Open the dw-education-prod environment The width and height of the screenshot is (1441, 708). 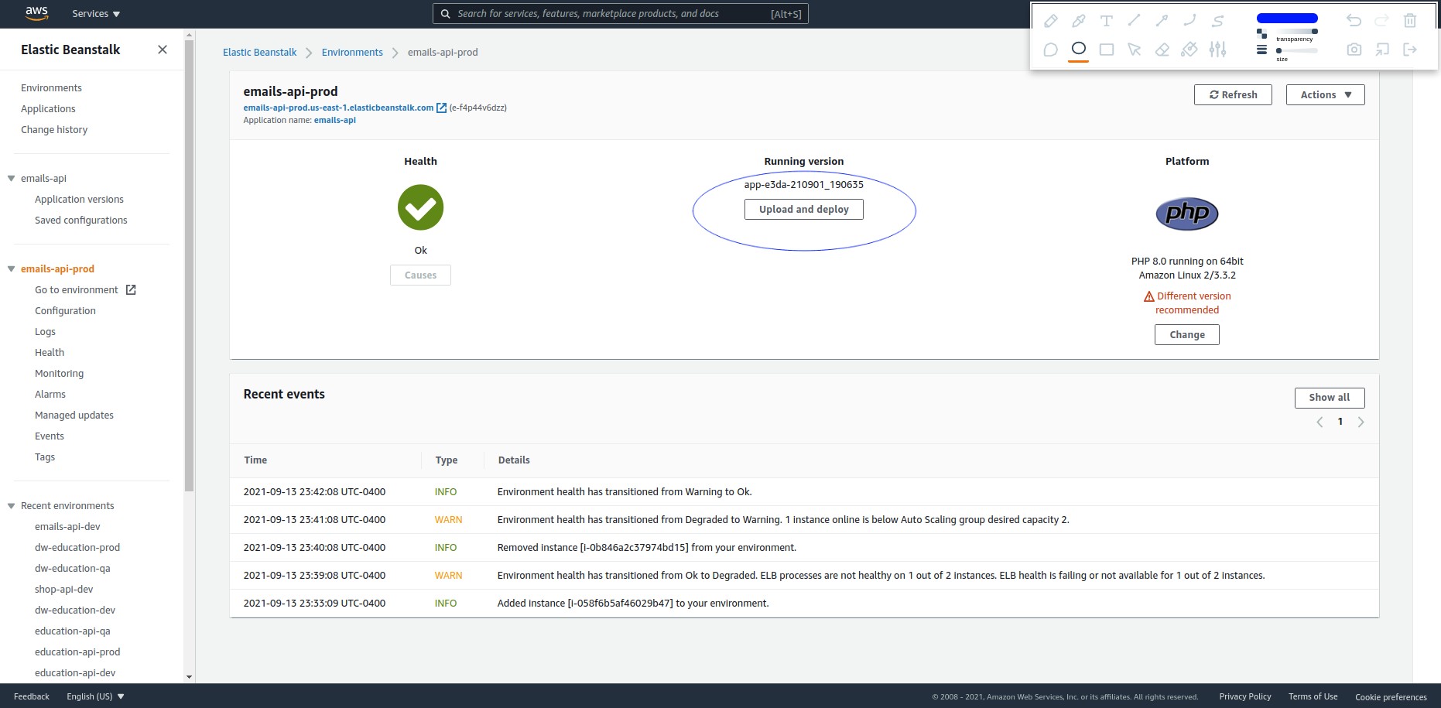click(77, 548)
